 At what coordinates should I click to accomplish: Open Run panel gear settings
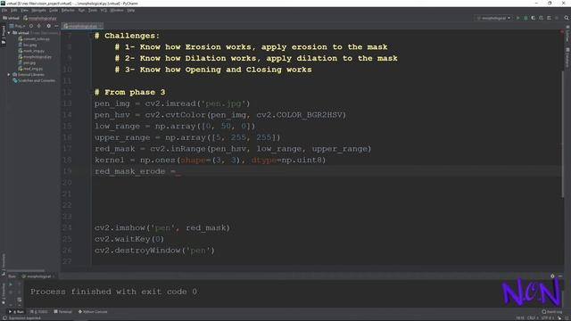click(552, 276)
